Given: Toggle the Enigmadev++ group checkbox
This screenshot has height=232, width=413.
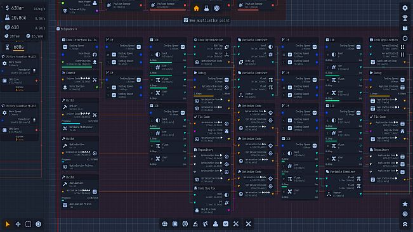Looking at the screenshot, I should coord(58,29).
